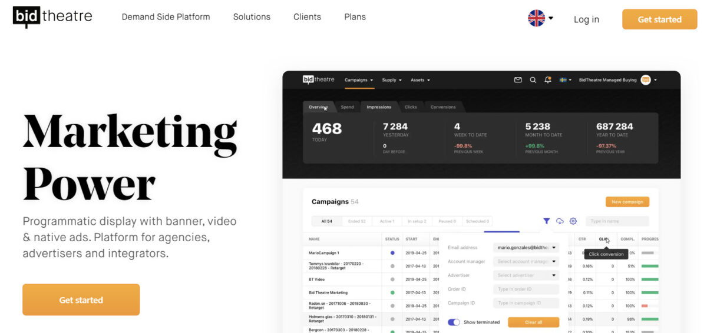The image size is (707, 333).
Task: Expand the dashboard Campaigns dropdown
Action: (359, 80)
